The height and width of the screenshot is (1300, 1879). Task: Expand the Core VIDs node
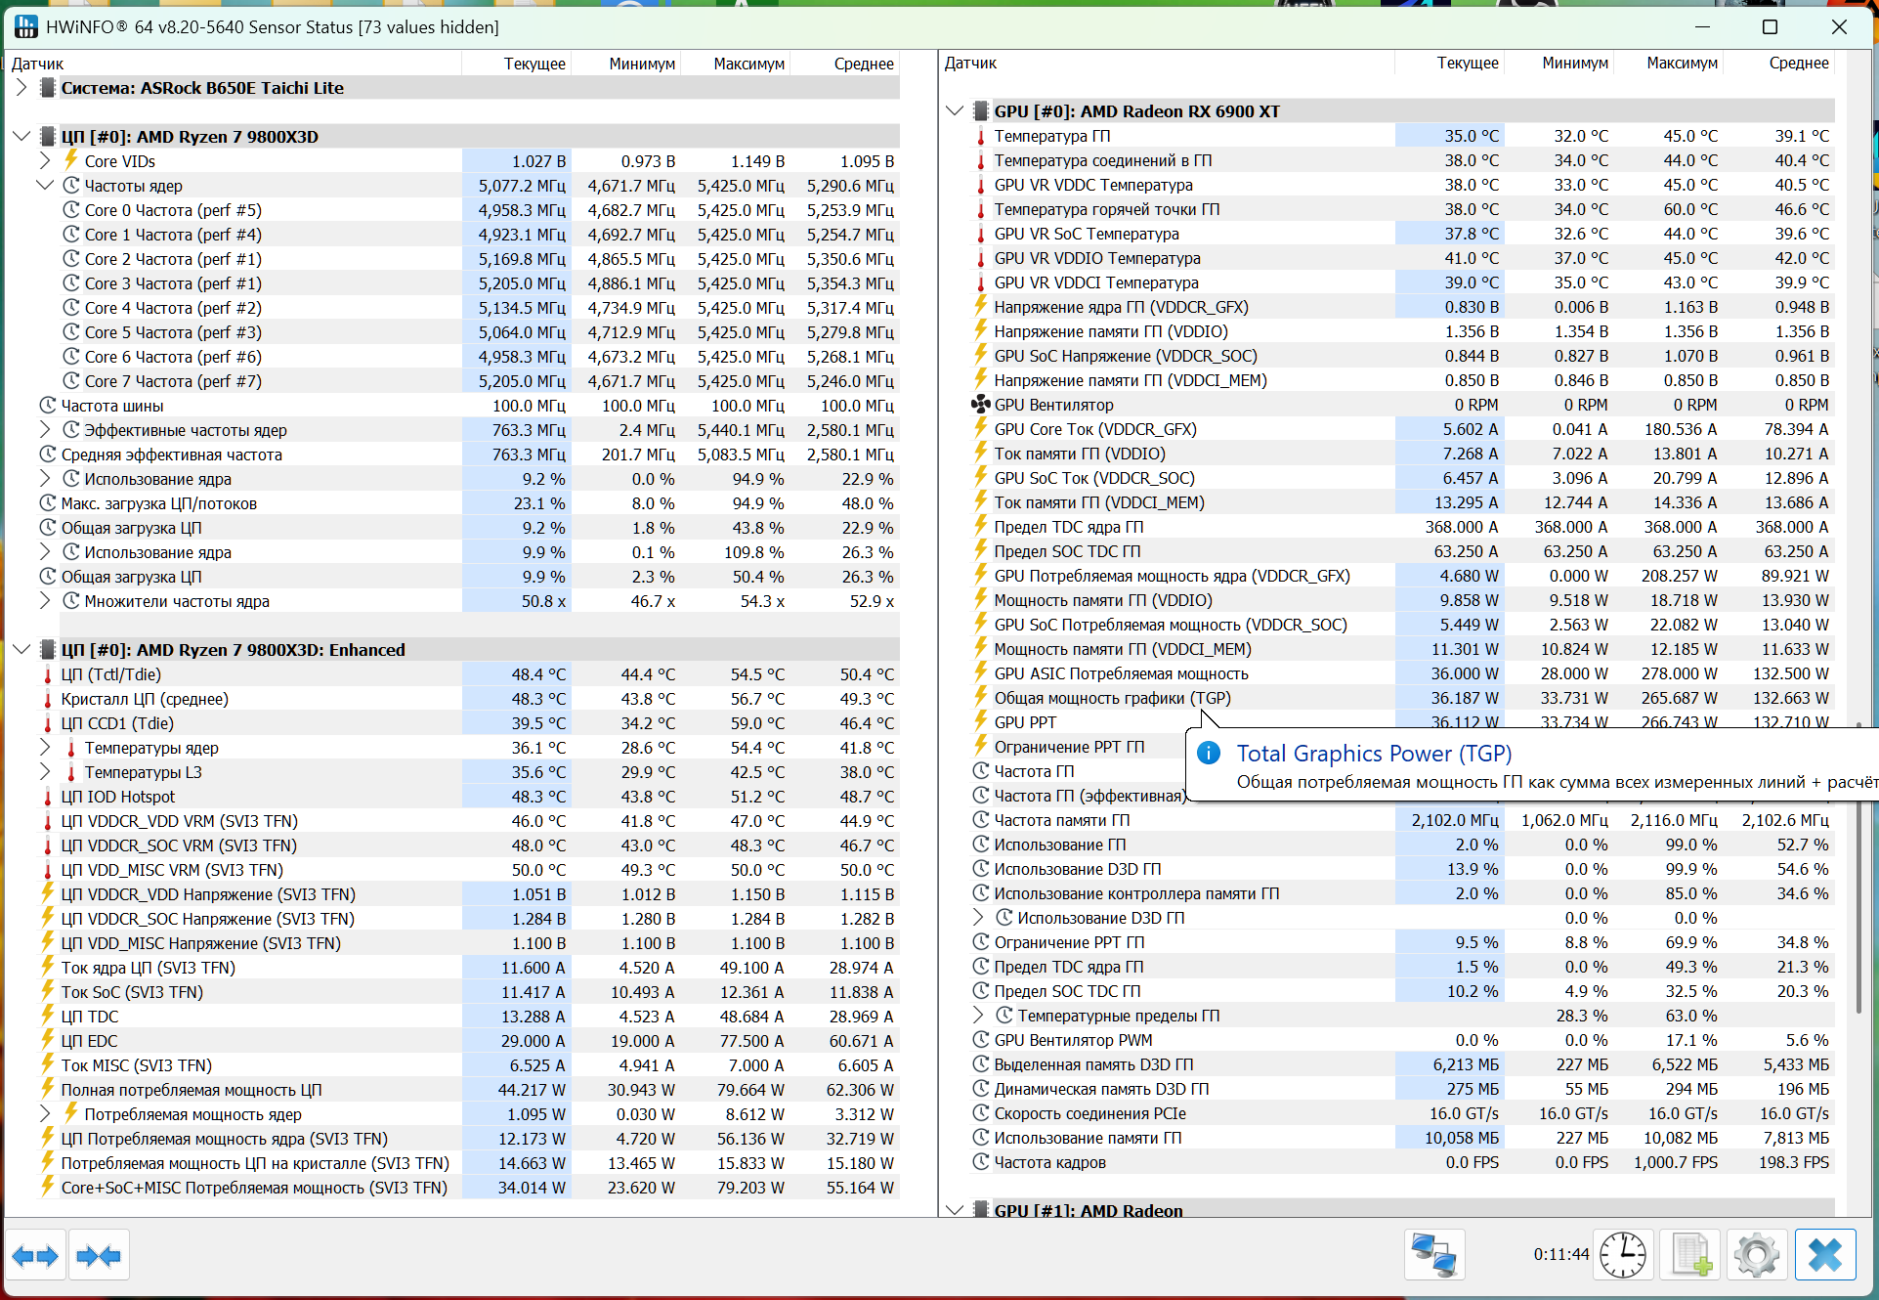(x=45, y=161)
